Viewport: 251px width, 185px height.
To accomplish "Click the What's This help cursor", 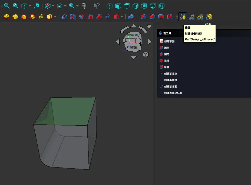I will [97, 6].
